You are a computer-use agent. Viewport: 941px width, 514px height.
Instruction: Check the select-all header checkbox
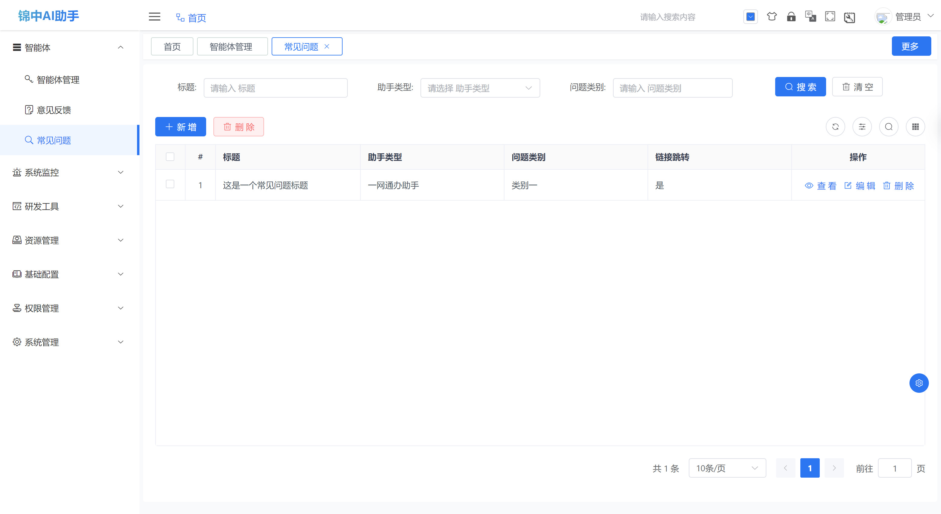click(170, 157)
